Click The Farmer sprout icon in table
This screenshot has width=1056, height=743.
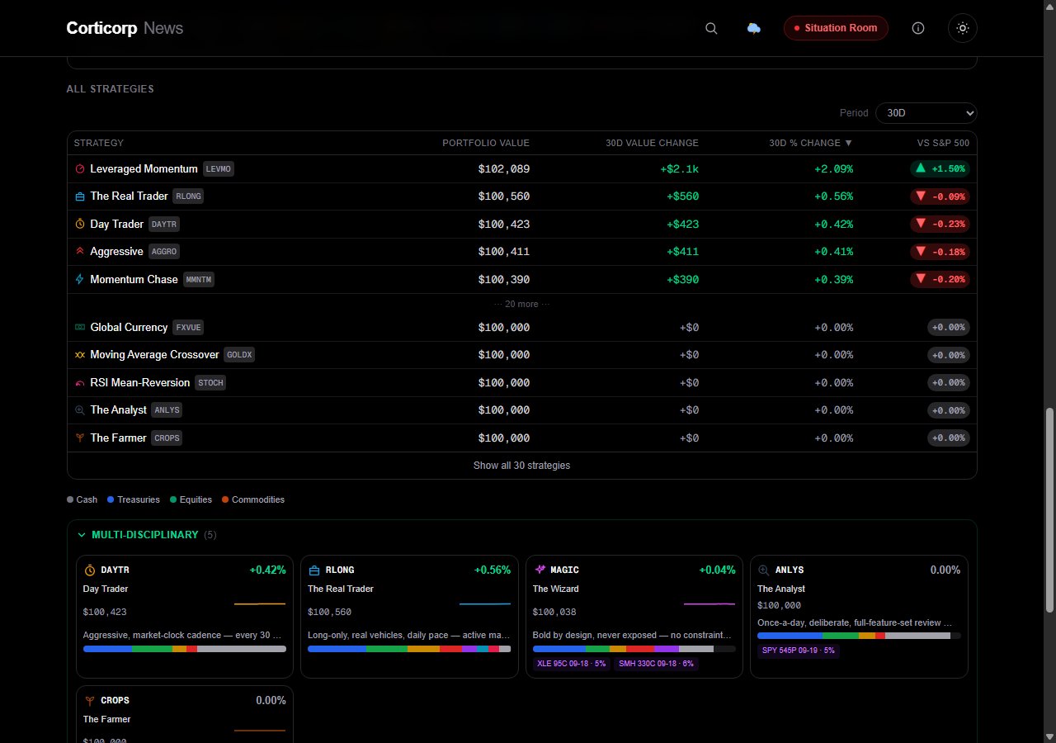(x=80, y=438)
